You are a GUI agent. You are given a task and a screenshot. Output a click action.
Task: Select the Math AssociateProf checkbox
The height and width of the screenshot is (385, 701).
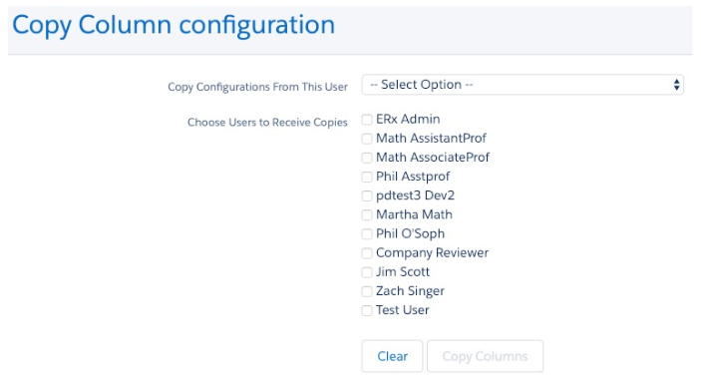[x=367, y=158]
